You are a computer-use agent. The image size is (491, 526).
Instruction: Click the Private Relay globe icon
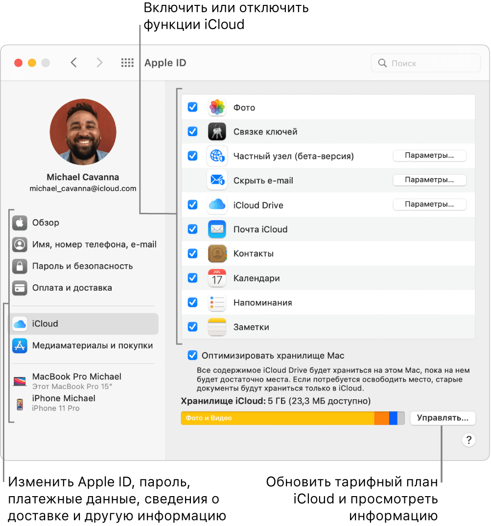pos(217,156)
